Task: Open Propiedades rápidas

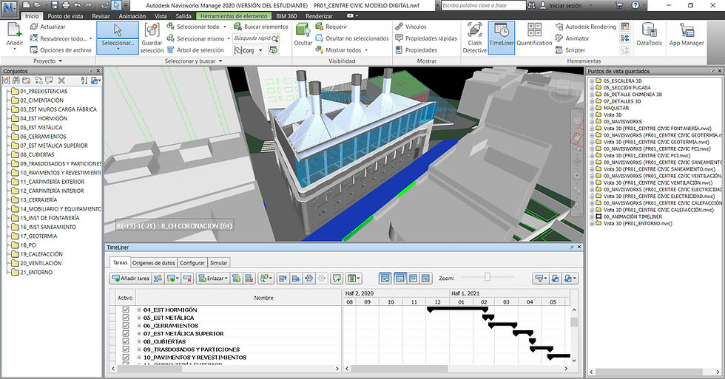Action: [426, 38]
